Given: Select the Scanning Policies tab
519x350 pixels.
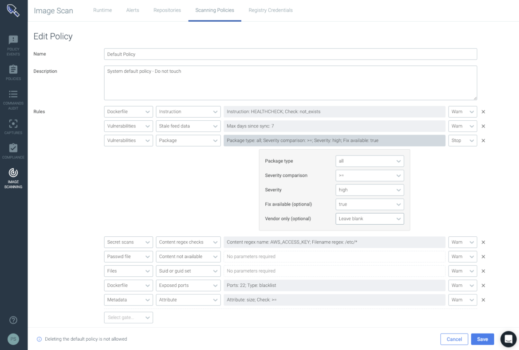Looking at the screenshot, I should coord(215,10).
